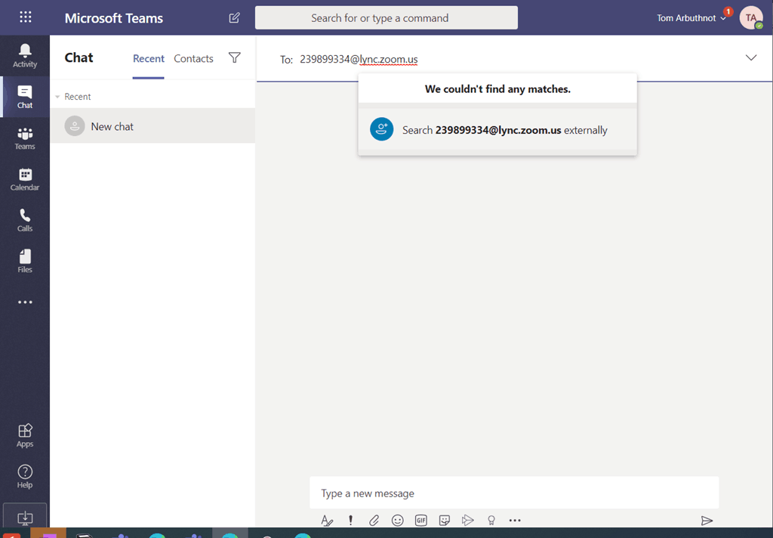Open Tom Arbuthnot account dropdown
This screenshot has width=773, height=538.
[x=691, y=18]
